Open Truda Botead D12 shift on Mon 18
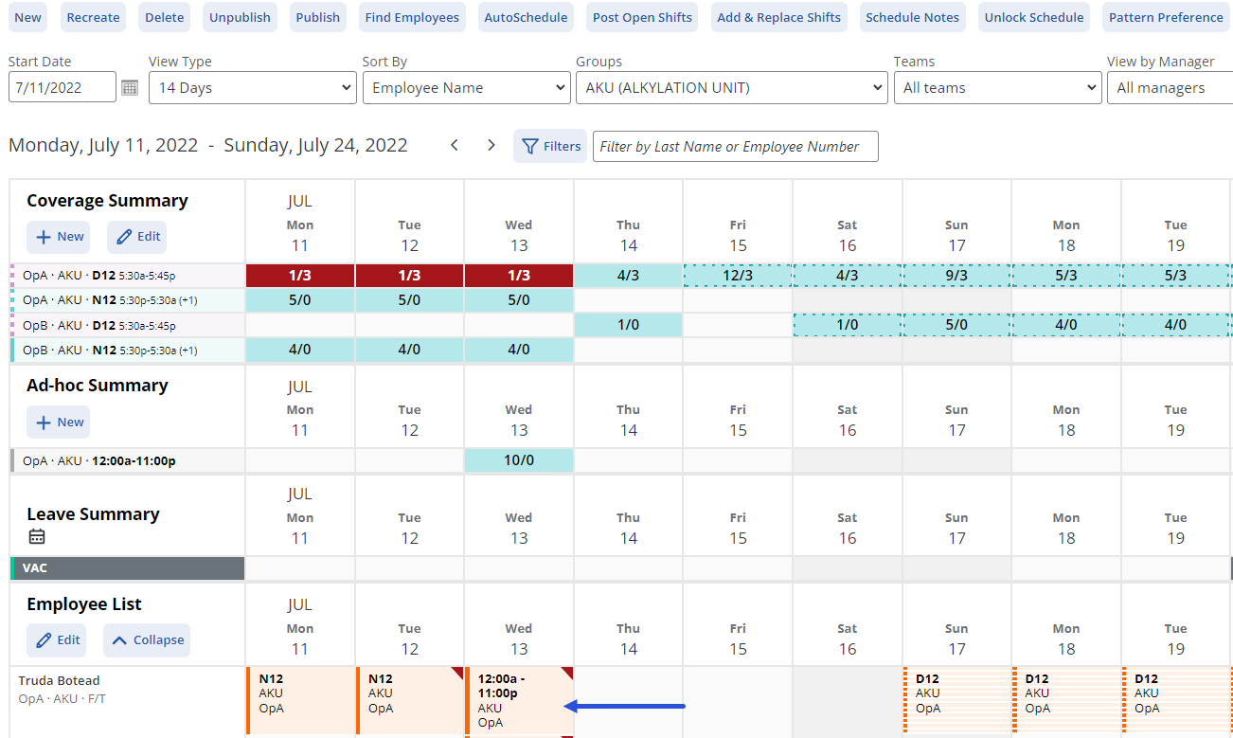Viewport: 1233px width, 738px height. click(1066, 700)
